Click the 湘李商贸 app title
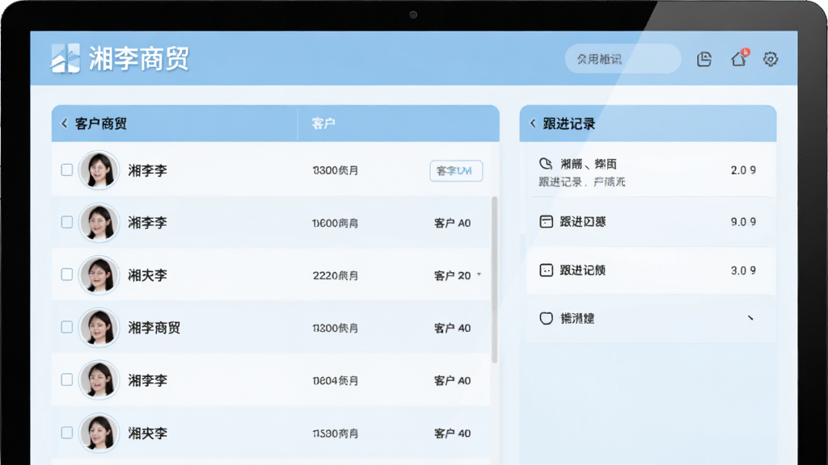The width and height of the screenshot is (828, 465). point(138,58)
